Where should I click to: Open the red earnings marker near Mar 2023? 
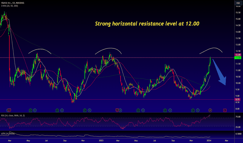tap(117, 110)
